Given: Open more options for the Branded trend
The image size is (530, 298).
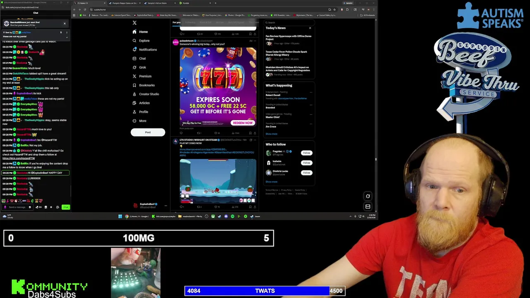Looking at the screenshot, I should click(311, 105).
